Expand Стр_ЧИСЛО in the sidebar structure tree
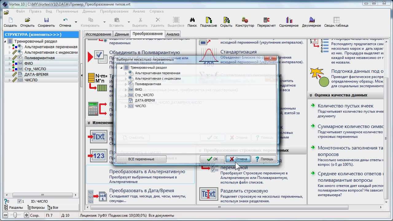The height and width of the screenshot is (221, 393). tap(10, 69)
